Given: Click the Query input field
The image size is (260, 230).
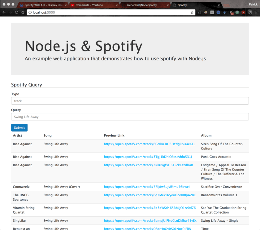Looking at the screenshot, I should [130, 117].
